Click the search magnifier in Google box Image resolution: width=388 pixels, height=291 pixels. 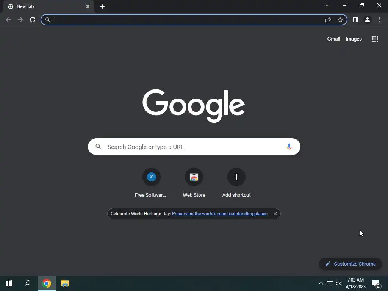98,147
